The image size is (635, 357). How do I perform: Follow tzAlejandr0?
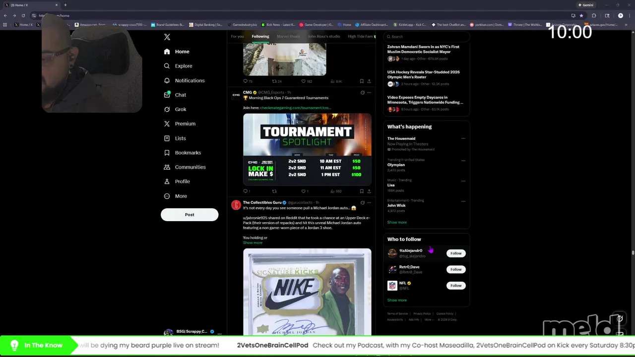[x=456, y=253]
